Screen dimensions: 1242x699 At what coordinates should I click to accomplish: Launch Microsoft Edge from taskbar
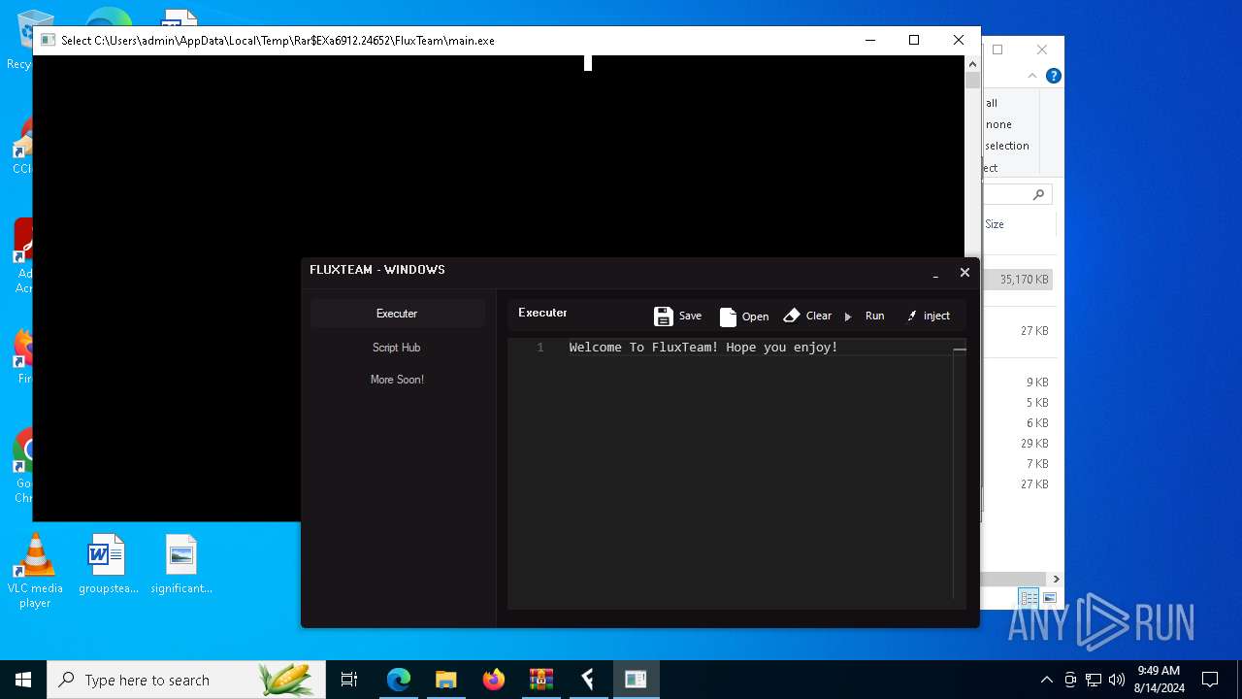[x=399, y=680]
